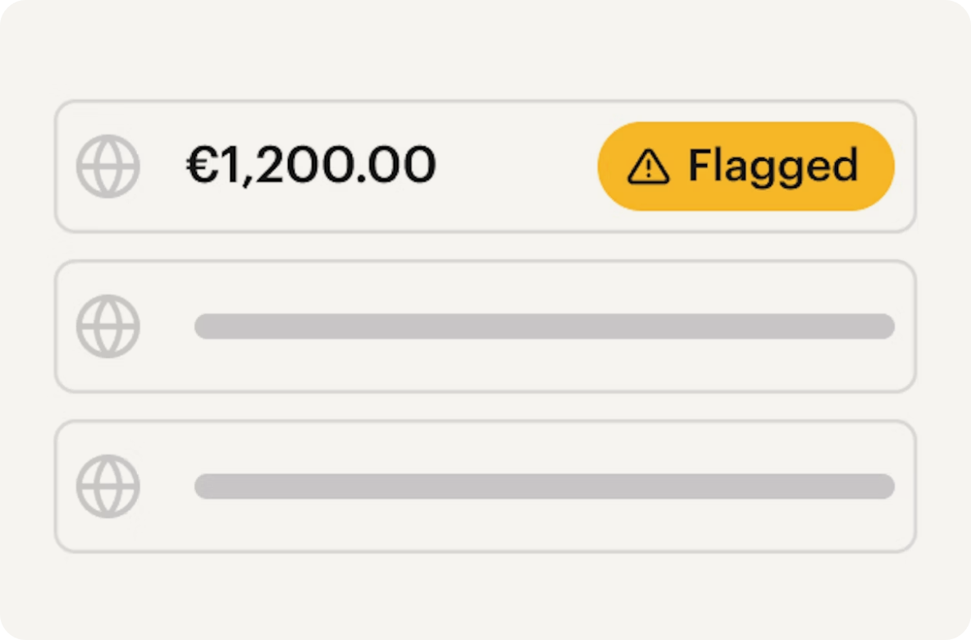Click the euro symbol in the amount
Screen dimensions: 971x640
pos(199,166)
